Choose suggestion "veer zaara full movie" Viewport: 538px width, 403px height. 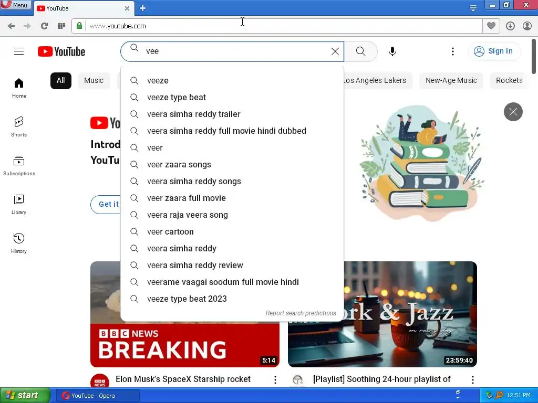tap(232, 198)
